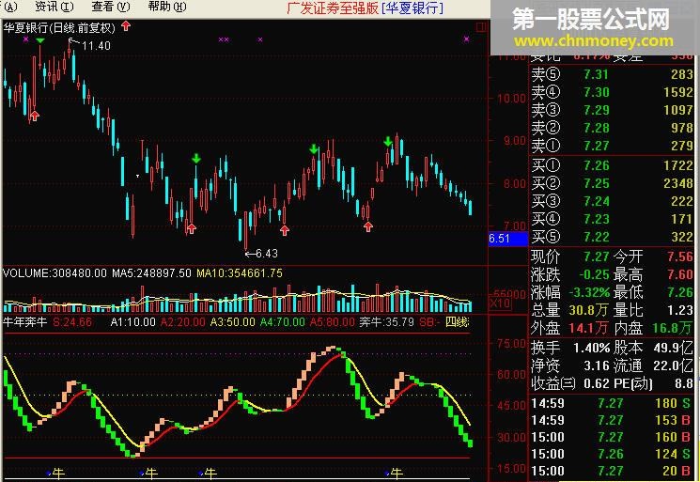This screenshot has width=700, height=482.
Task: Click the MA10:354661.75 volume average label
Action: [x=240, y=273]
